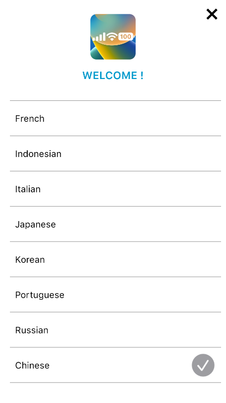Image resolution: width=226 pixels, height=403 pixels.
Task: Tap the French text label
Action: [x=30, y=118]
